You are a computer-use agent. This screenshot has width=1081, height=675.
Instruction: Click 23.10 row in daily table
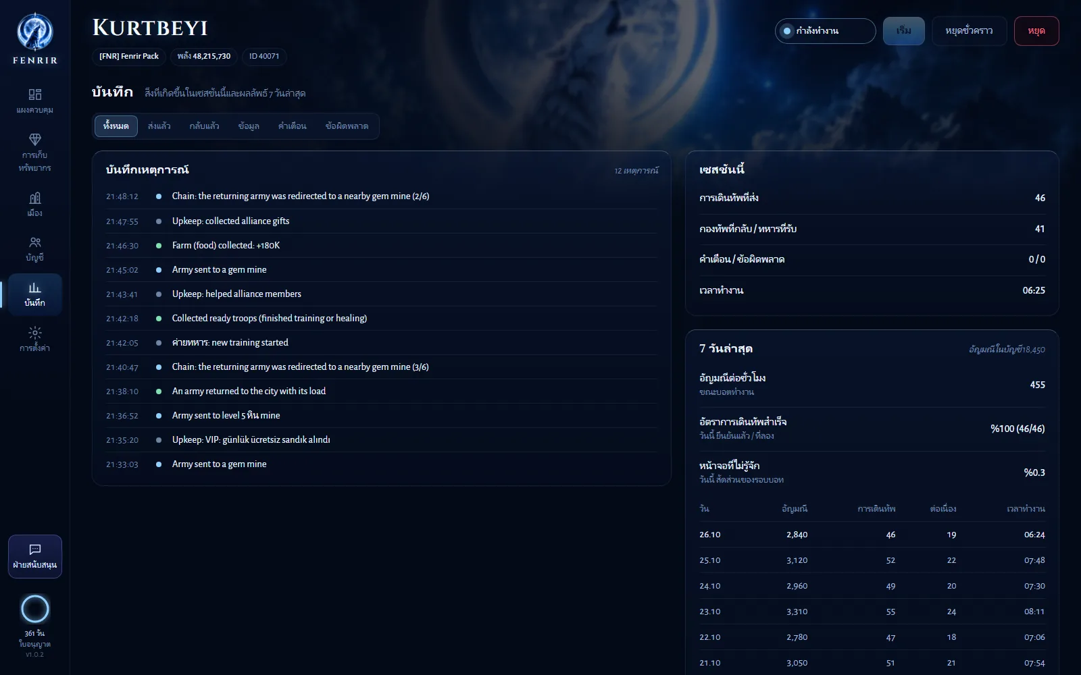(x=872, y=612)
